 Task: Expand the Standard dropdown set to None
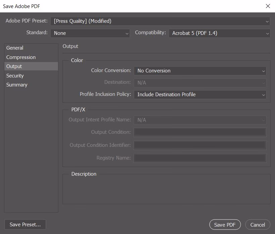[x=90, y=33]
